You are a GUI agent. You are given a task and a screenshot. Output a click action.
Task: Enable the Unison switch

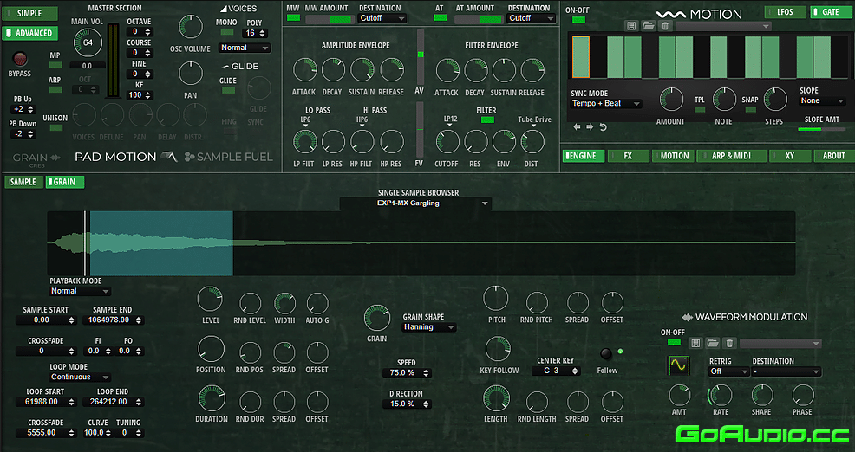(x=55, y=127)
